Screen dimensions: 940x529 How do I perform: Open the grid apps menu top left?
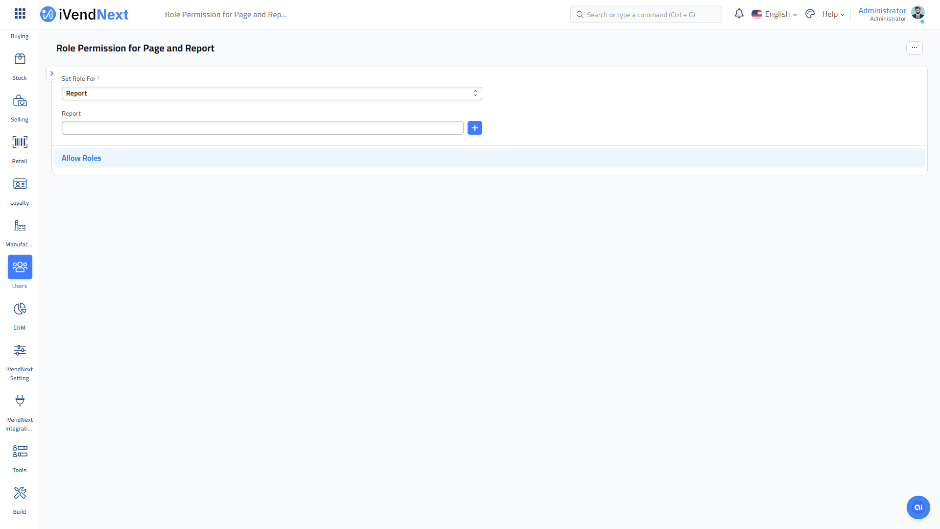(x=20, y=13)
